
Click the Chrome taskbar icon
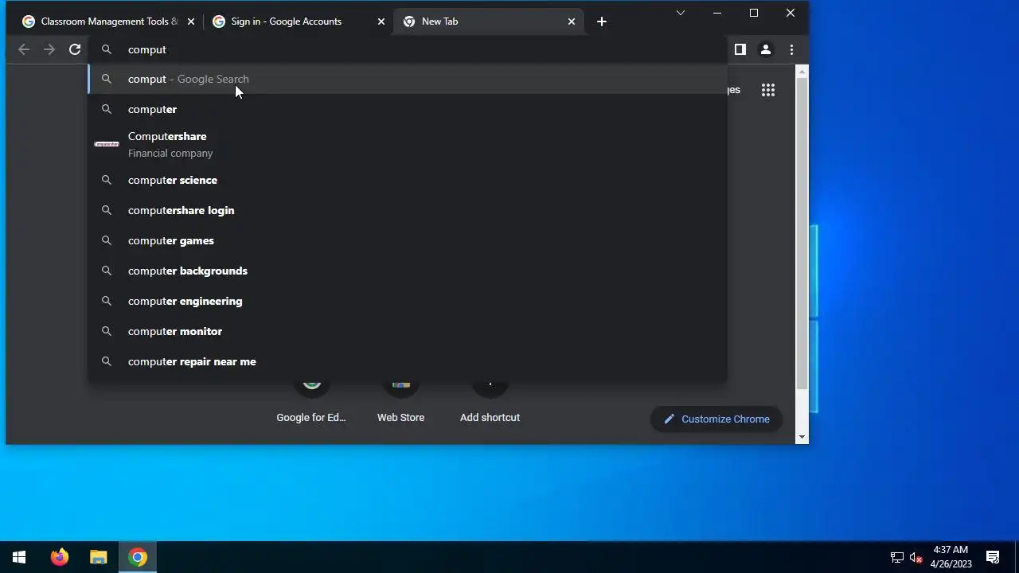138,557
